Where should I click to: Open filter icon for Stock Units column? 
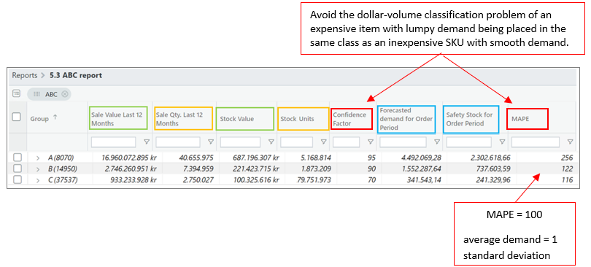(x=323, y=142)
